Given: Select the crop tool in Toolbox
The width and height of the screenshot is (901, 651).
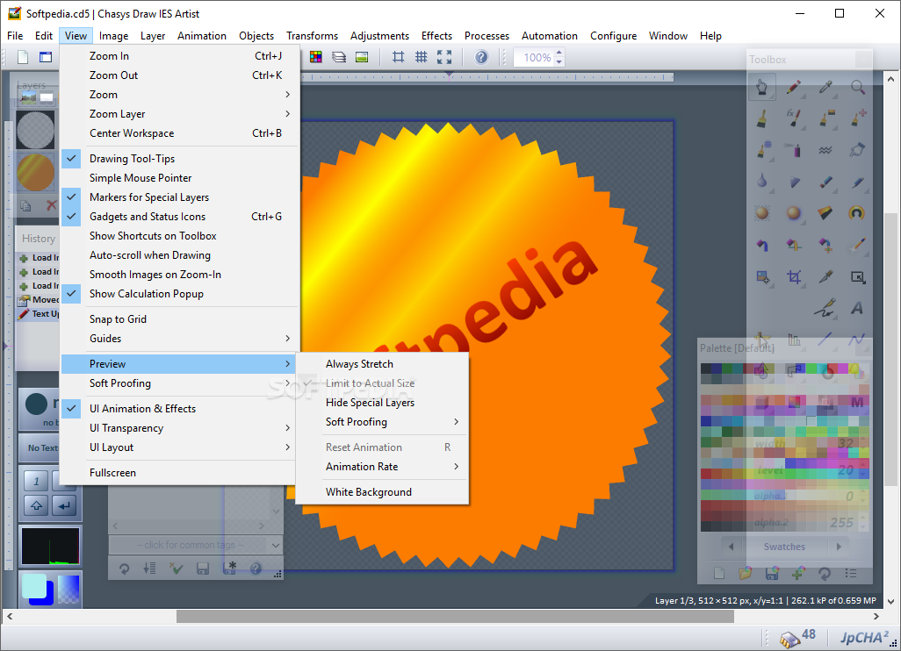Looking at the screenshot, I should 794,276.
